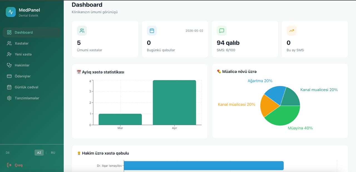The image size is (356, 172).
Task: Click the Çıxış logout arrow icon
Action: (x=9, y=165)
